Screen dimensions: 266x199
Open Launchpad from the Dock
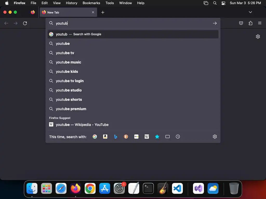point(46,188)
